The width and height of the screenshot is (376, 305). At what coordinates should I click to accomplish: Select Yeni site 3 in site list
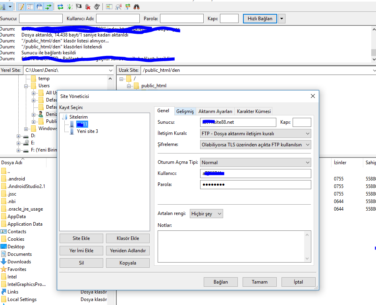tap(87, 131)
